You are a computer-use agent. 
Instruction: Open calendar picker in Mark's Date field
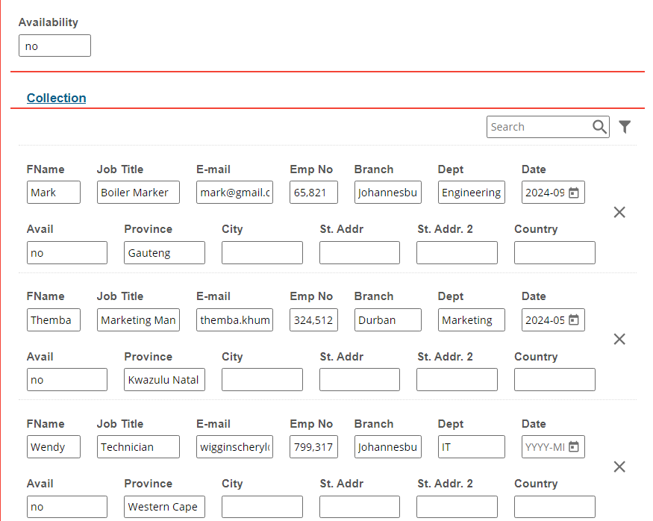[573, 193]
